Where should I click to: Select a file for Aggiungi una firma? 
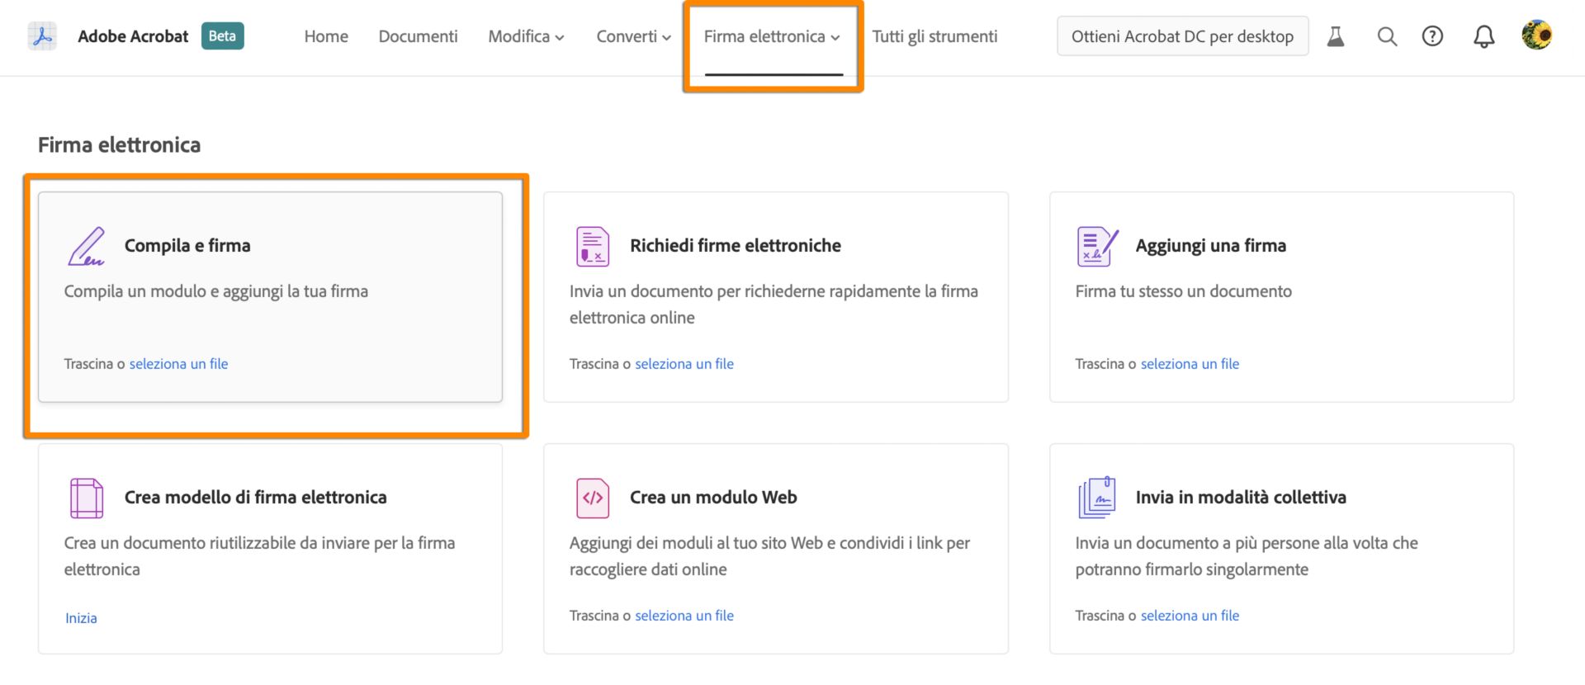(1190, 364)
